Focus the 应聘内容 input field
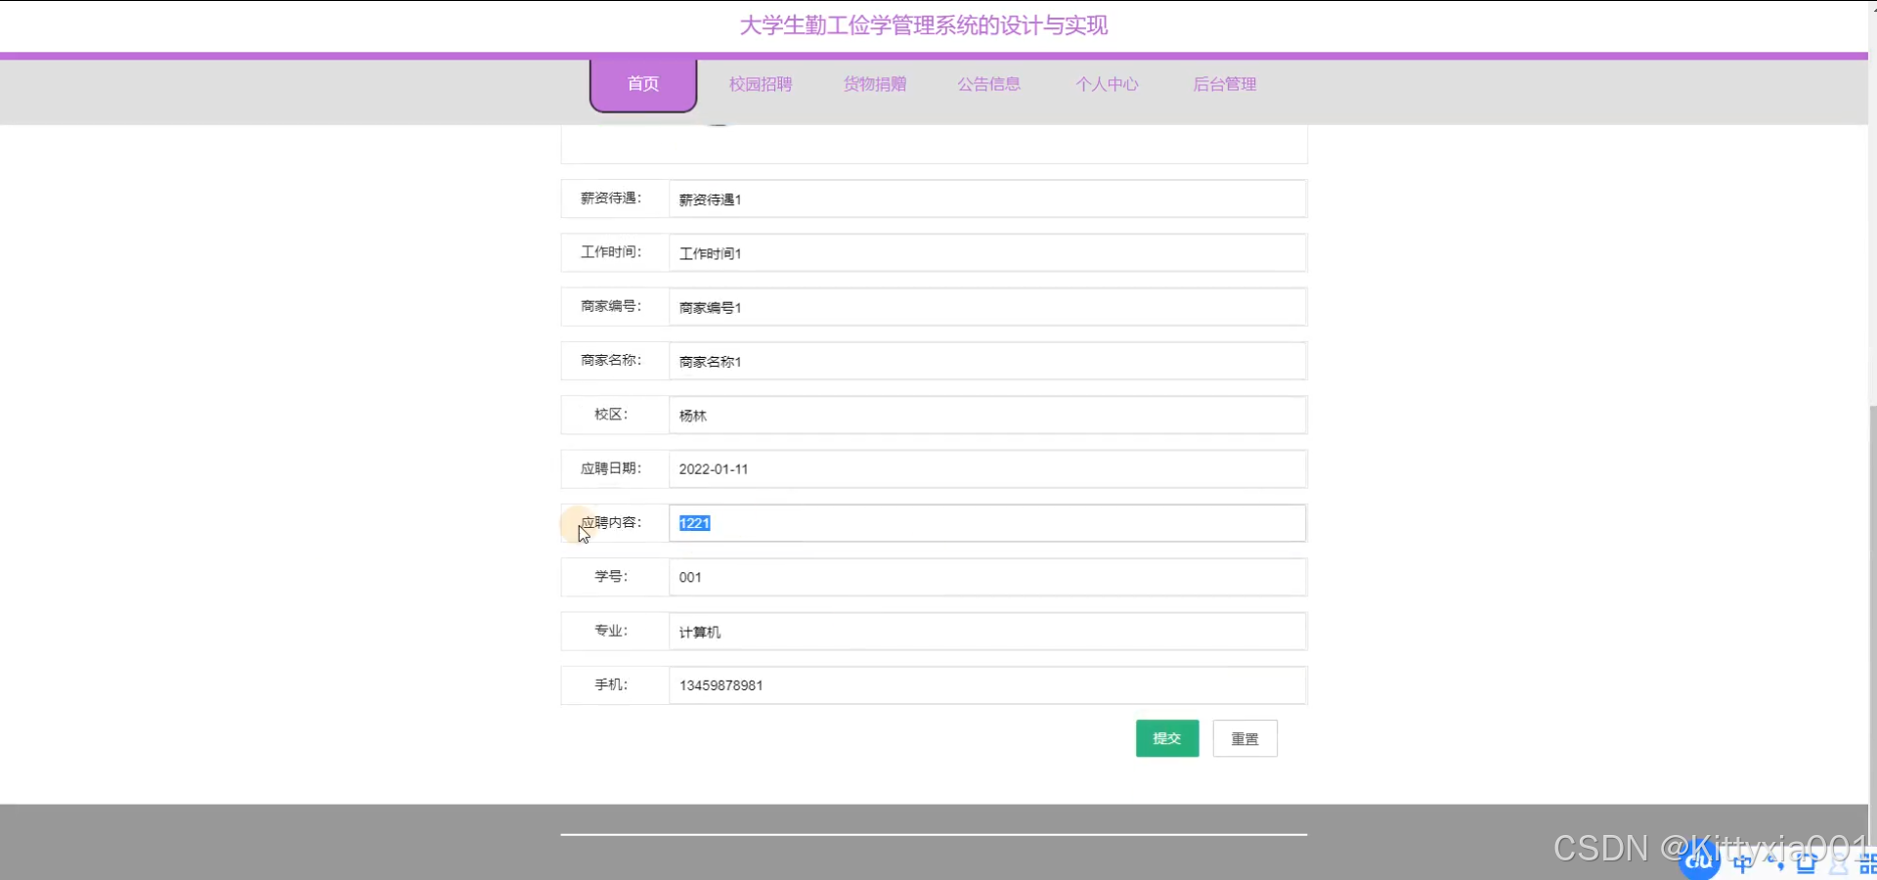This screenshot has width=1877, height=880. coord(987,523)
